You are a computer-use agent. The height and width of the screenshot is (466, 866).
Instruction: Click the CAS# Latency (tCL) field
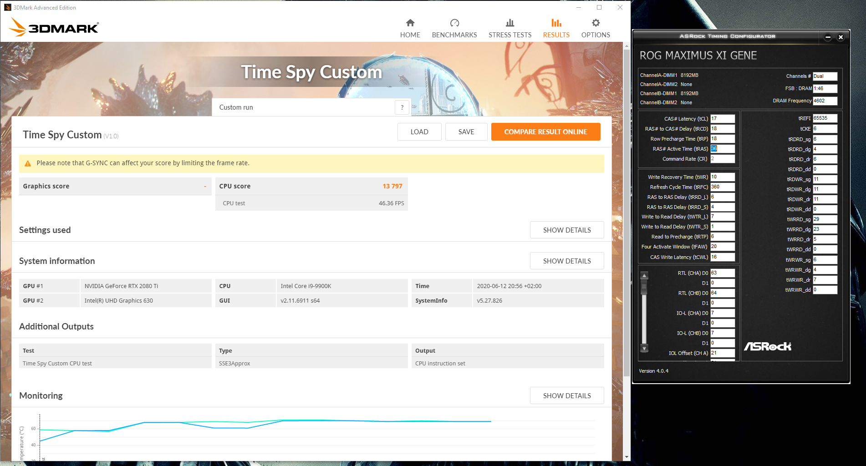pyautogui.click(x=723, y=119)
